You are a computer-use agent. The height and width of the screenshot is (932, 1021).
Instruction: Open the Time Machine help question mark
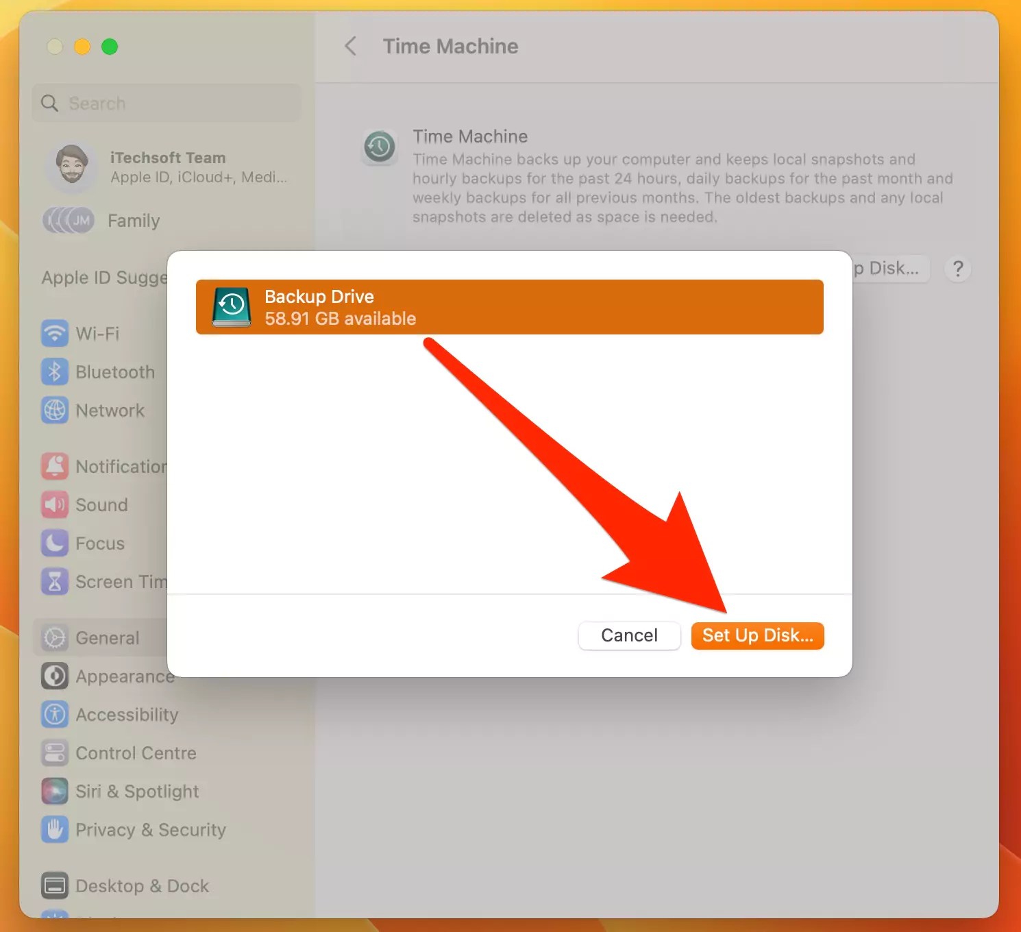click(x=957, y=269)
